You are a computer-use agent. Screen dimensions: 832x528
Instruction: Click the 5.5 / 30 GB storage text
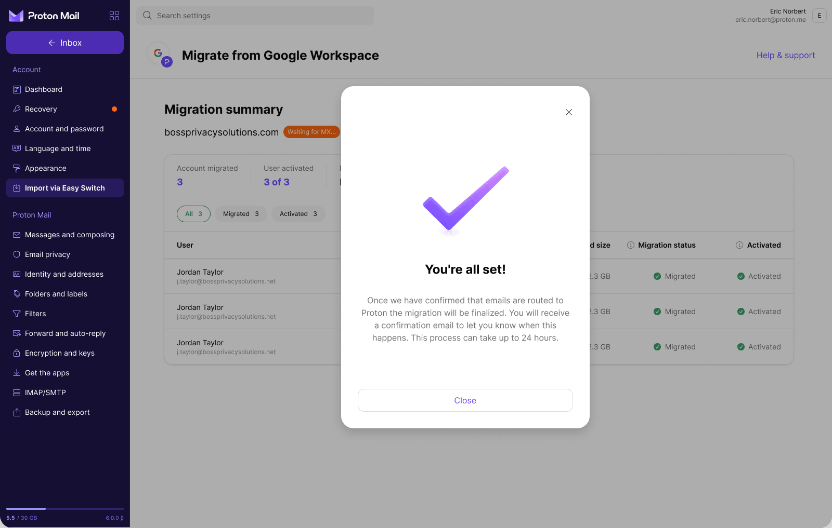pyautogui.click(x=22, y=518)
